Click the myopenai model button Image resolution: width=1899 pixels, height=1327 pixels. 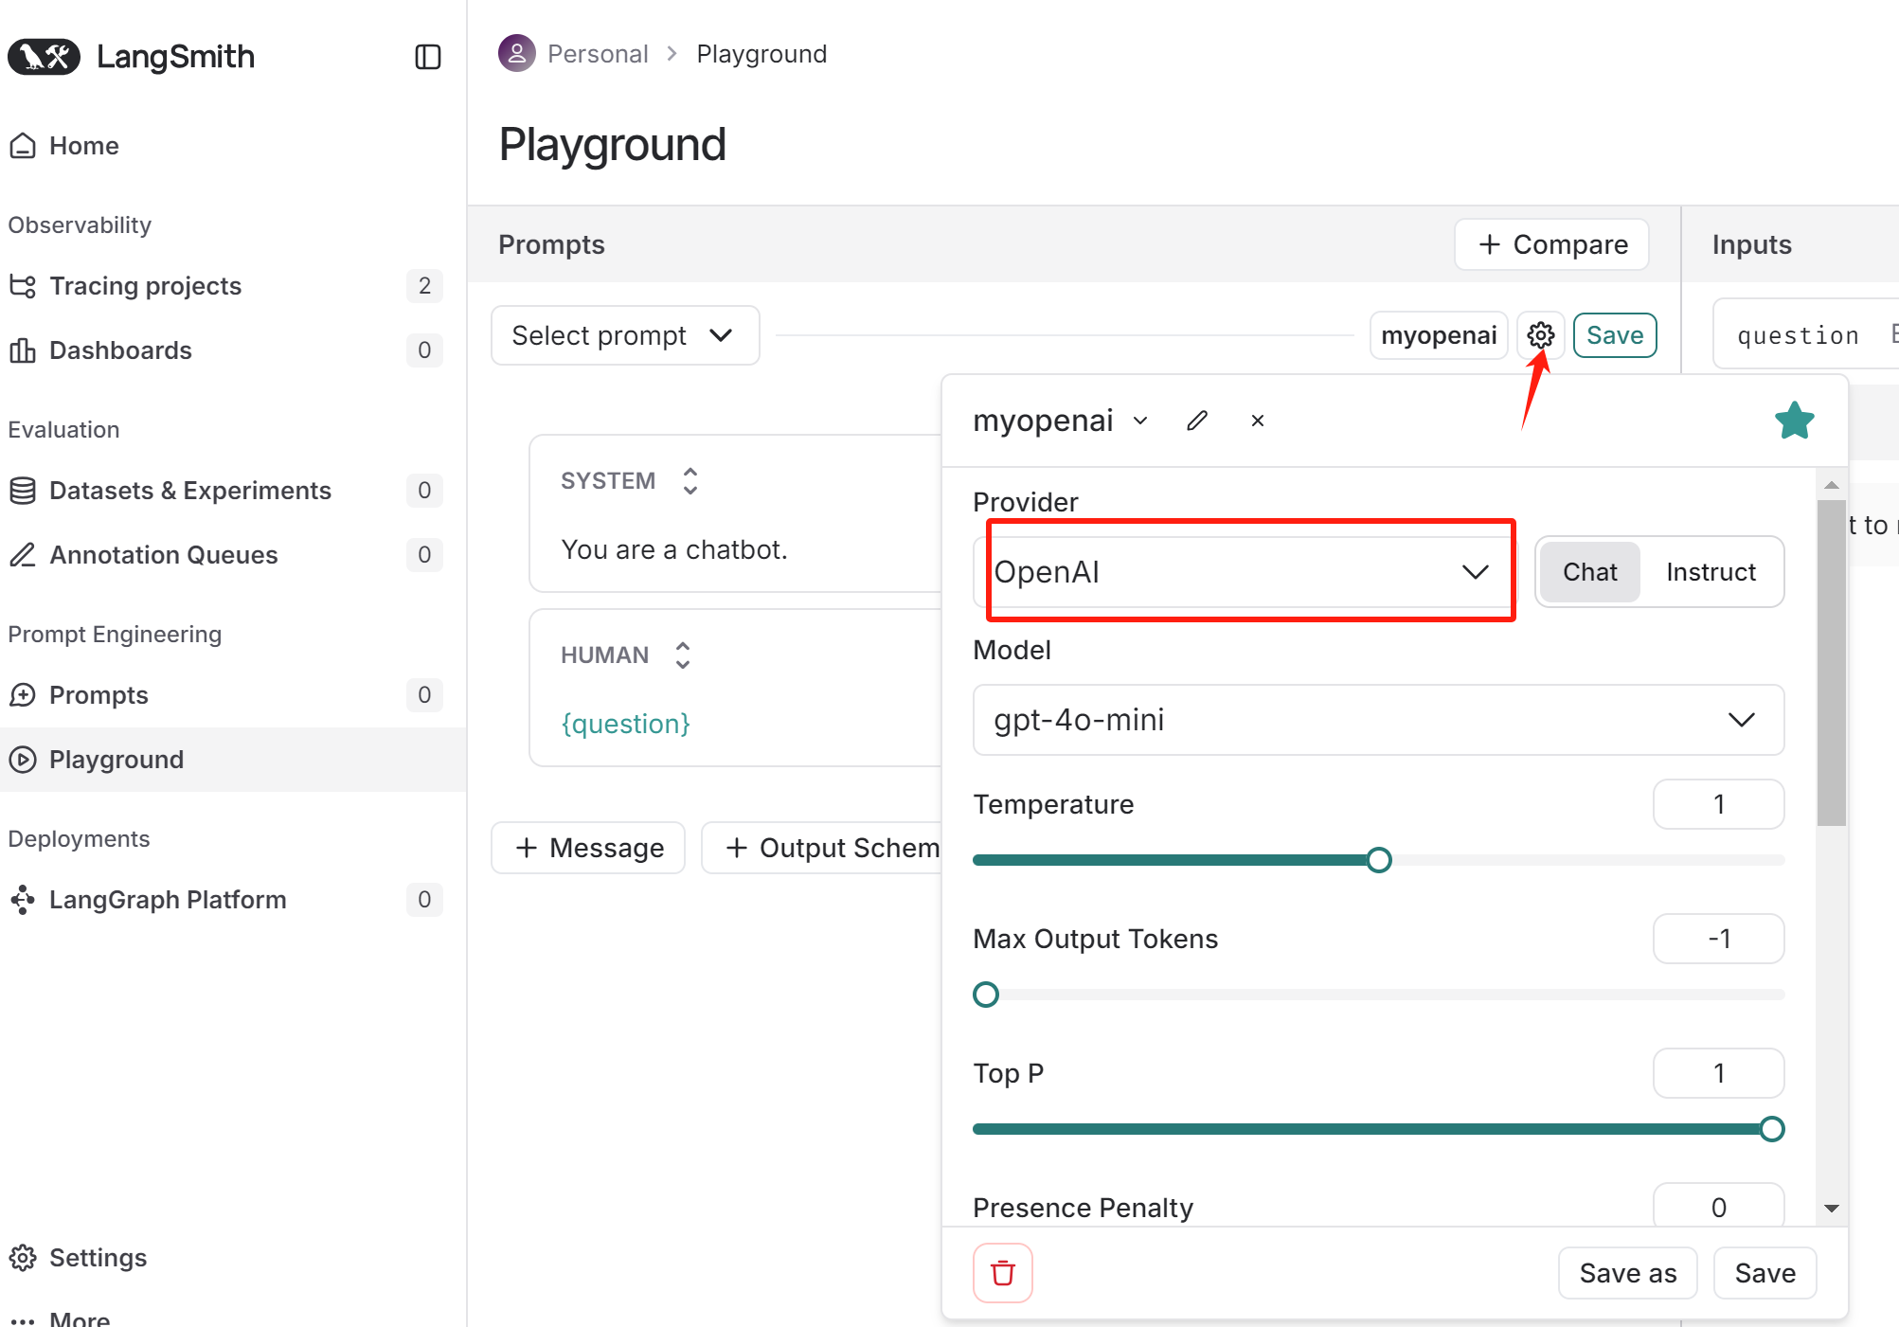[x=1439, y=335]
